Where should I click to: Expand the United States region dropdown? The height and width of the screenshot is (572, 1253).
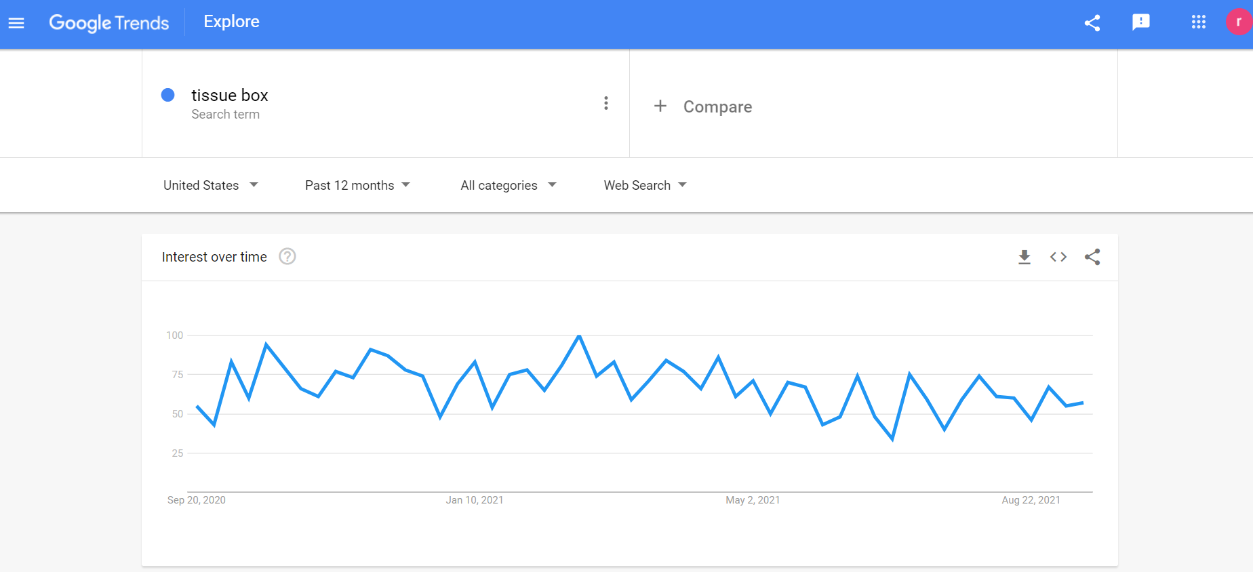click(210, 185)
